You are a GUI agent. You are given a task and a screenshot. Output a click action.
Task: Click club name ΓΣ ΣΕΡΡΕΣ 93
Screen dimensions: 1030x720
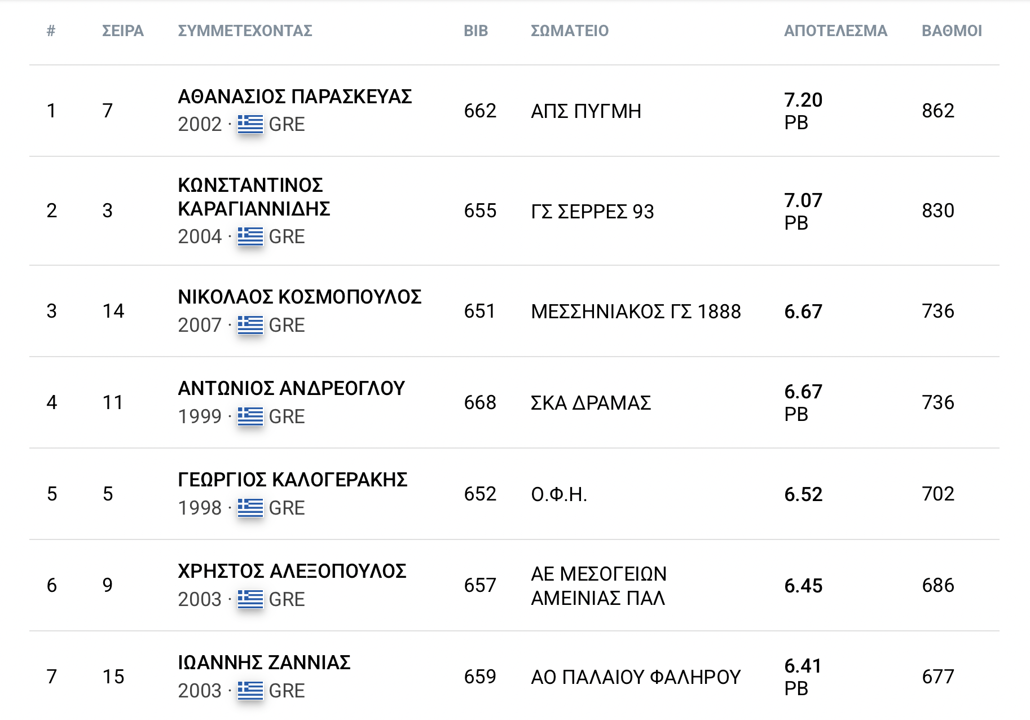pos(592,212)
